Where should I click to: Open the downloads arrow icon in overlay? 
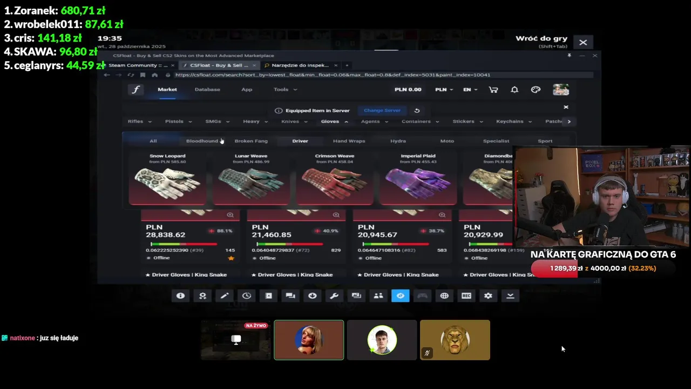click(313, 296)
